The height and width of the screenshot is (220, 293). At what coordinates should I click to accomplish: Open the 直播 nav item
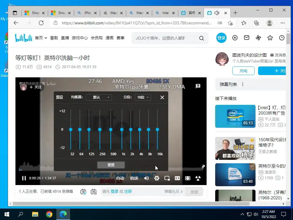tap(65, 38)
